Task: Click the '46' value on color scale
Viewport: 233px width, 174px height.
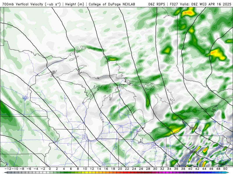Action: pyautogui.click(x=211, y=169)
